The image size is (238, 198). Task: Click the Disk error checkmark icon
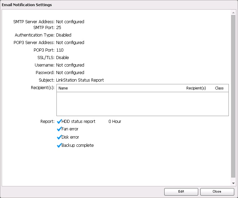(x=59, y=137)
